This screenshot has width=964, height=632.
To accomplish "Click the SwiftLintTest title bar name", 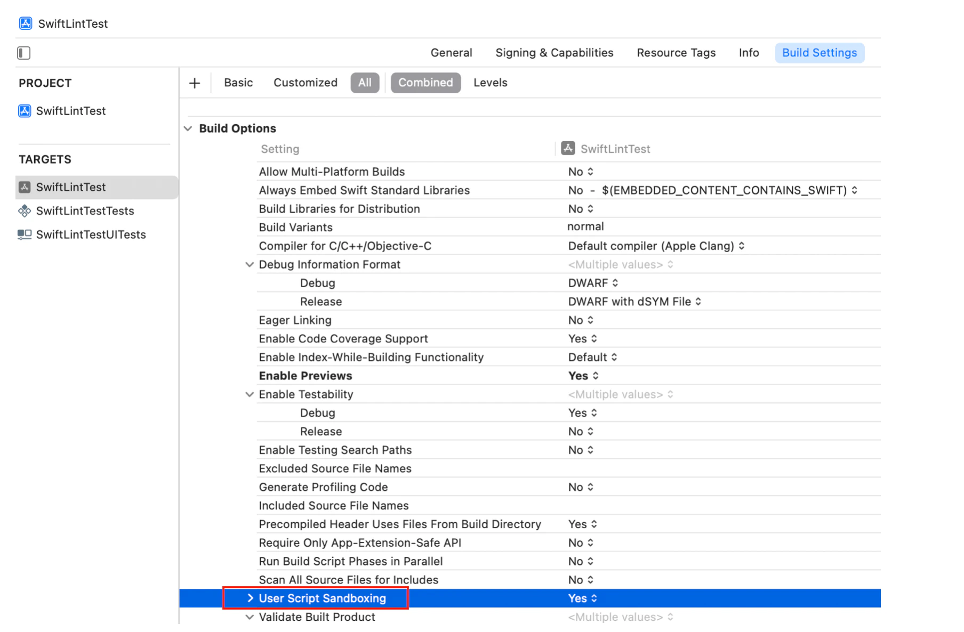I will (73, 24).
